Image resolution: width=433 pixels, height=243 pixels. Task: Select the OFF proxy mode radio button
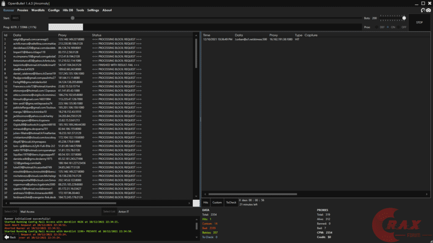coord(399,27)
